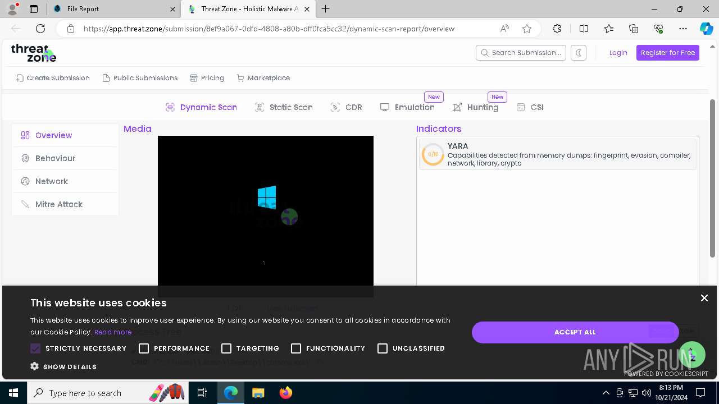Open the tab actions menu icon
Screen dimensions: 719x404
[x=34, y=9]
